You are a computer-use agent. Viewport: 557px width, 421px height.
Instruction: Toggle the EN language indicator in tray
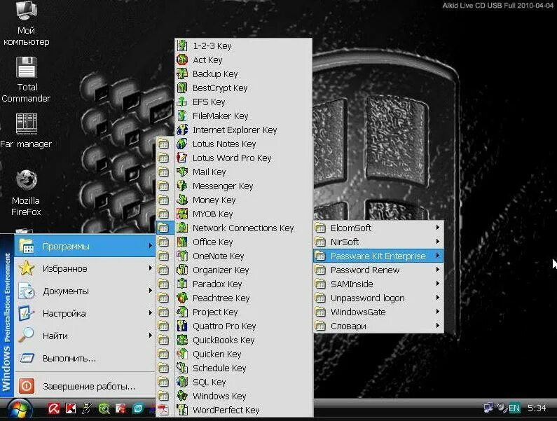coord(514,408)
